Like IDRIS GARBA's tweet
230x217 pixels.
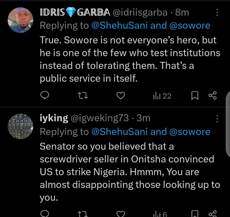coord(120,95)
